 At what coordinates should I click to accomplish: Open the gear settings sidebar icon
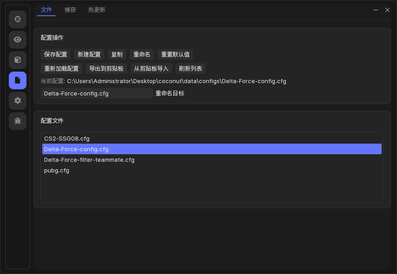[18, 100]
